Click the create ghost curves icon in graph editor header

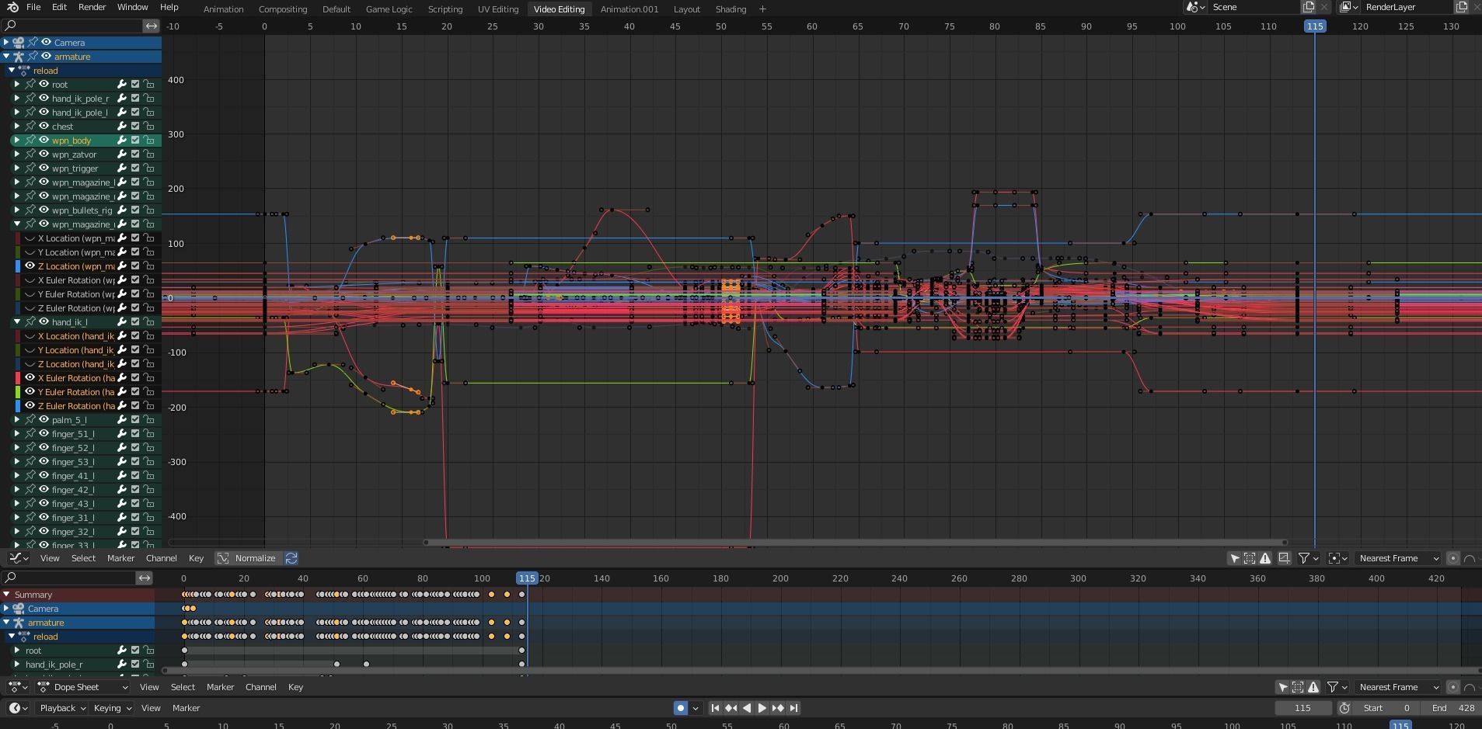point(1284,558)
